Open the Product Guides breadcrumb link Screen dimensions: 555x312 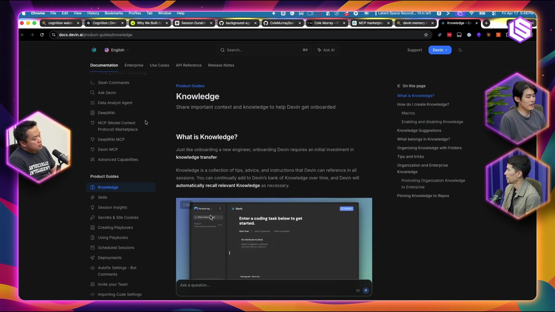click(x=190, y=86)
